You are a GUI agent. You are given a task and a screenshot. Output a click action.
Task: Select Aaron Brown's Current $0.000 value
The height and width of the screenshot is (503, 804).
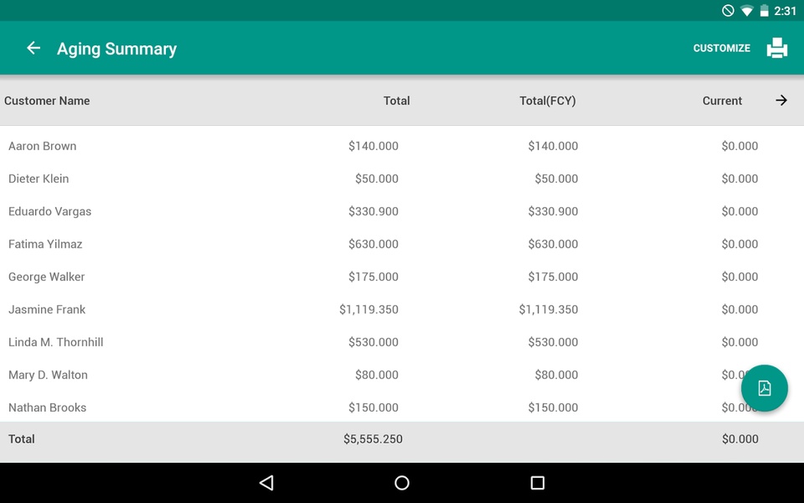(740, 146)
